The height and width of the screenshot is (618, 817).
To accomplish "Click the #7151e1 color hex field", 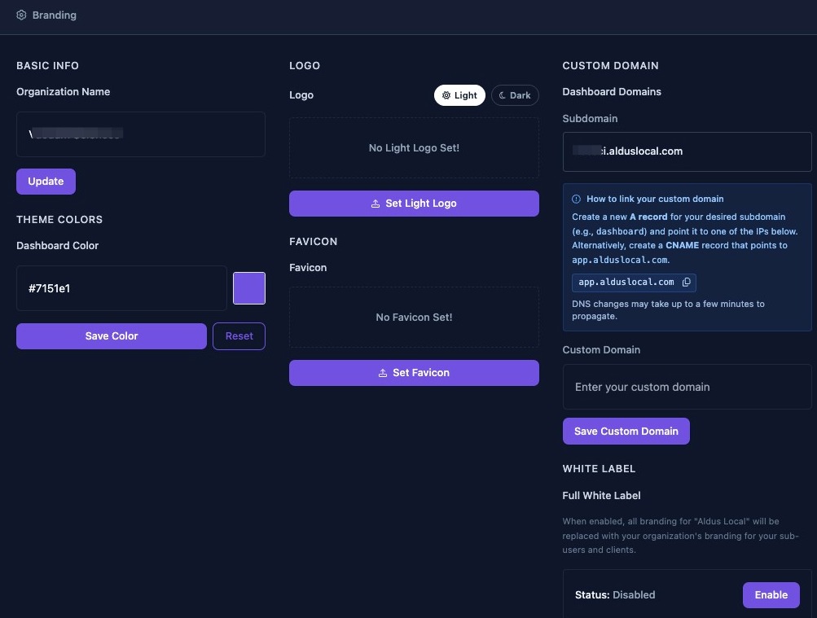I will tap(121, 288).
